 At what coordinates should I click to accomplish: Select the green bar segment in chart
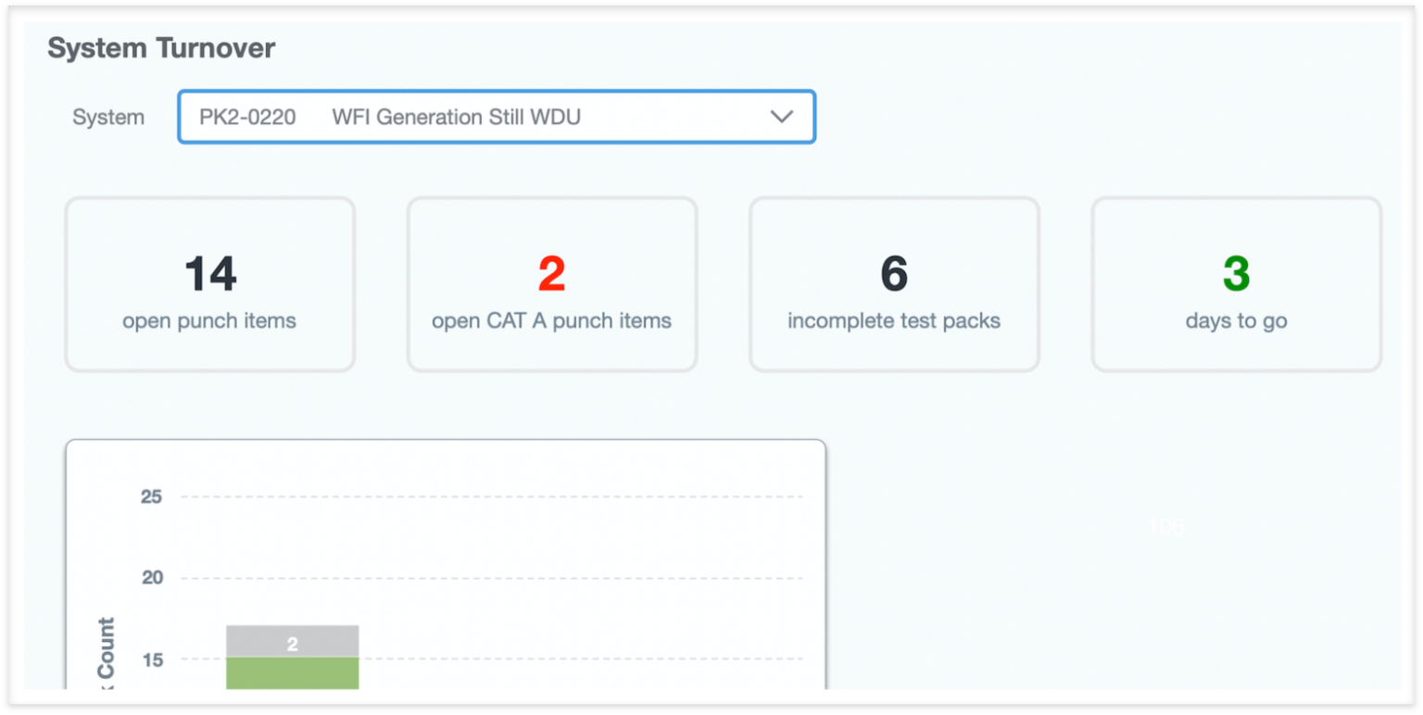[293, 673]
